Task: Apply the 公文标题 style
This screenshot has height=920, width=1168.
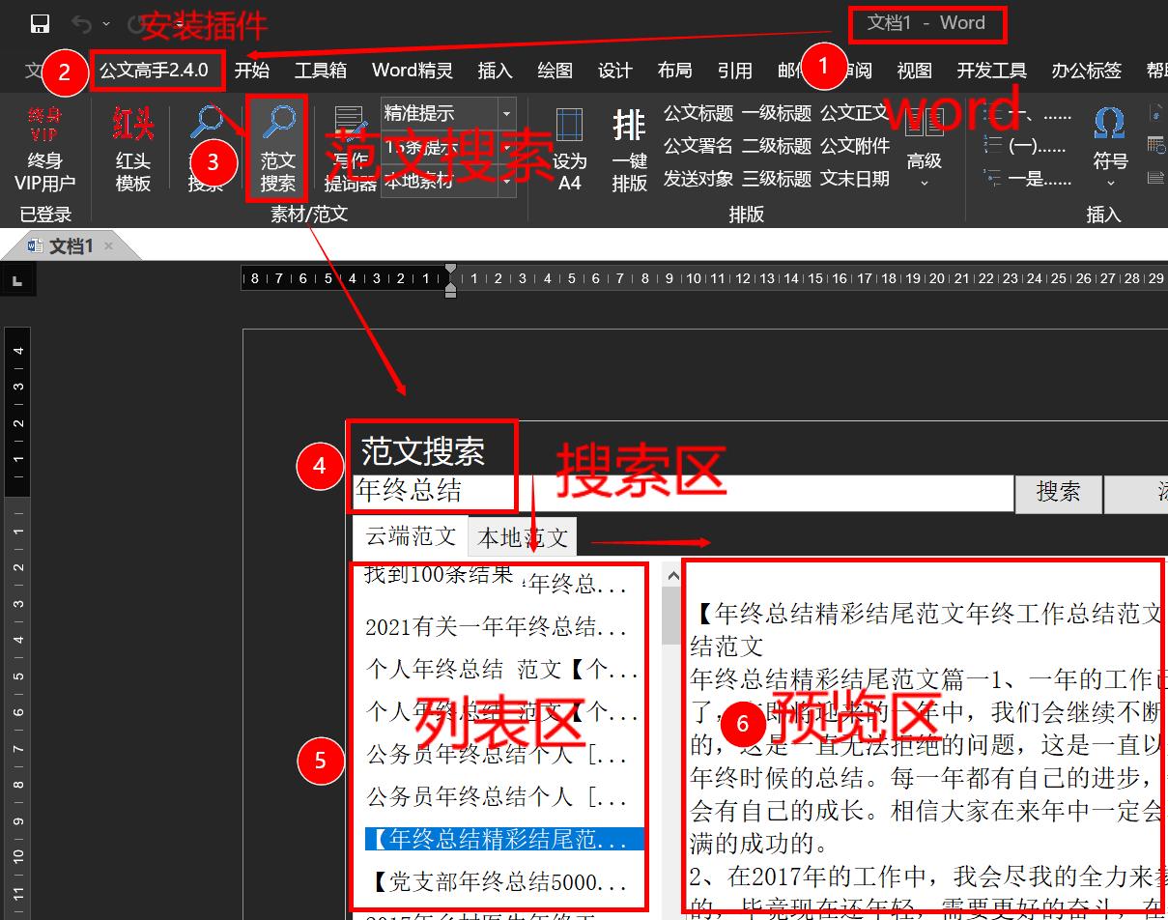Action: 698,113
